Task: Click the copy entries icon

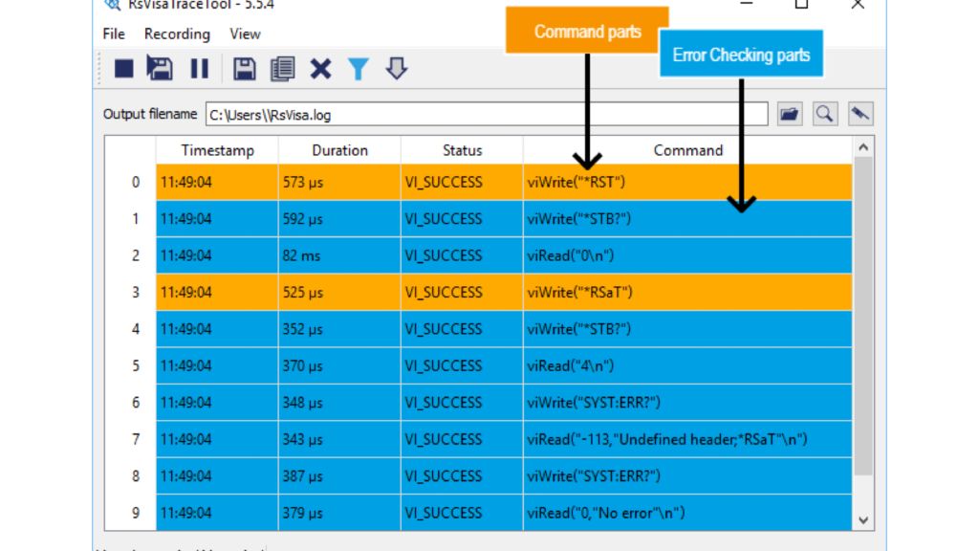Action: click(282, 69)
